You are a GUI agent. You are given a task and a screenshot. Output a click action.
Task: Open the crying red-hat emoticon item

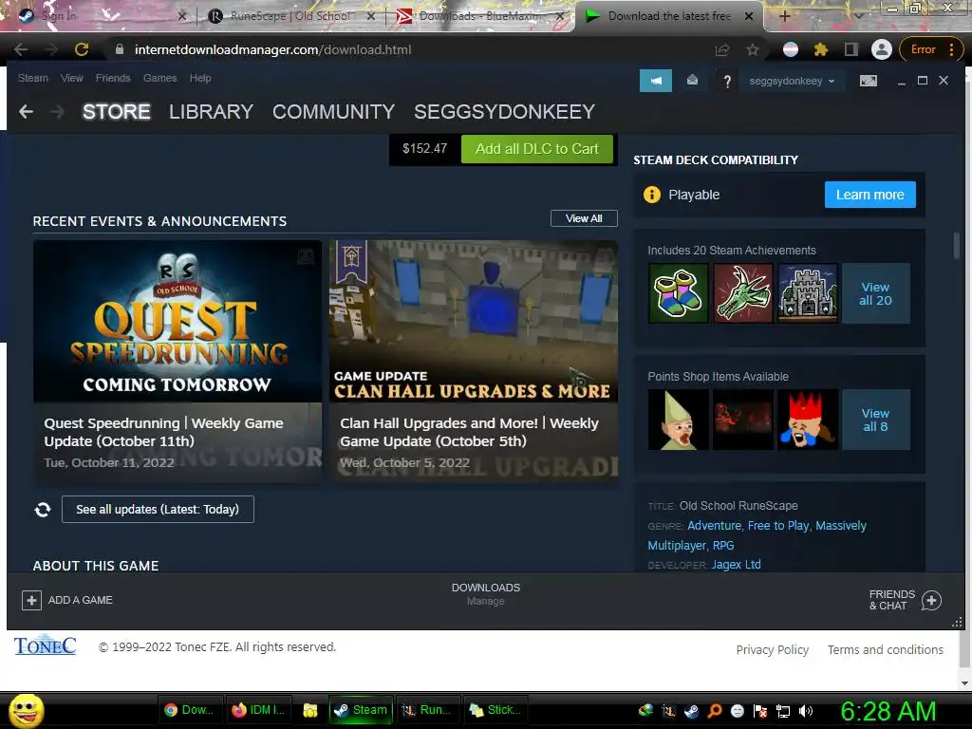808,419
